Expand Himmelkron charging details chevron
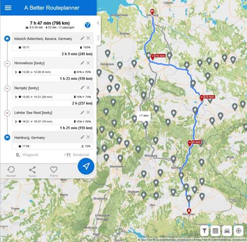Screen dimensions: 247x242 coord(16,72)
